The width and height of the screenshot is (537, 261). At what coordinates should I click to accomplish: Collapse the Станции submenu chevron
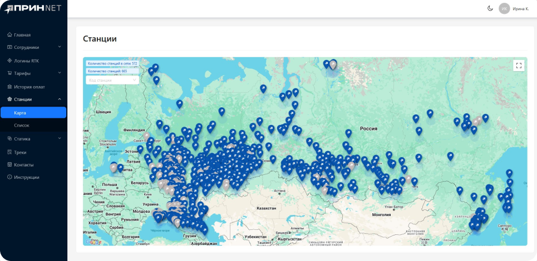point(60,99)
